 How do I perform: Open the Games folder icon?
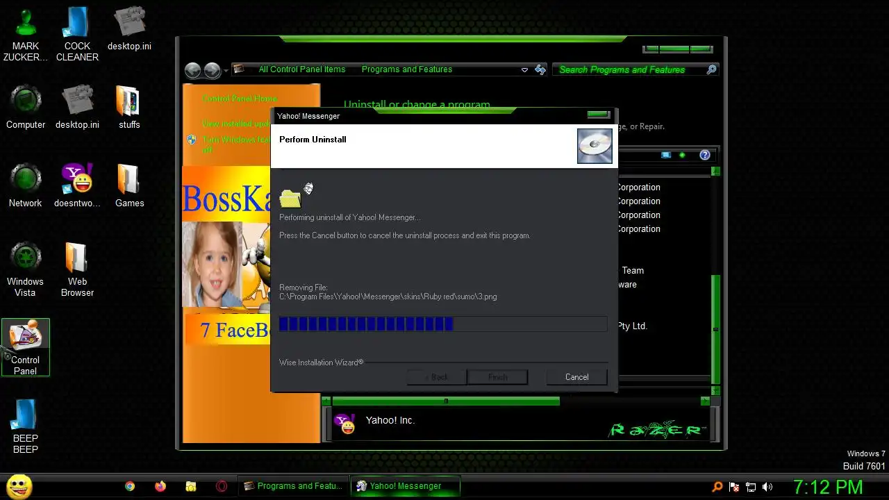point(129,185)
